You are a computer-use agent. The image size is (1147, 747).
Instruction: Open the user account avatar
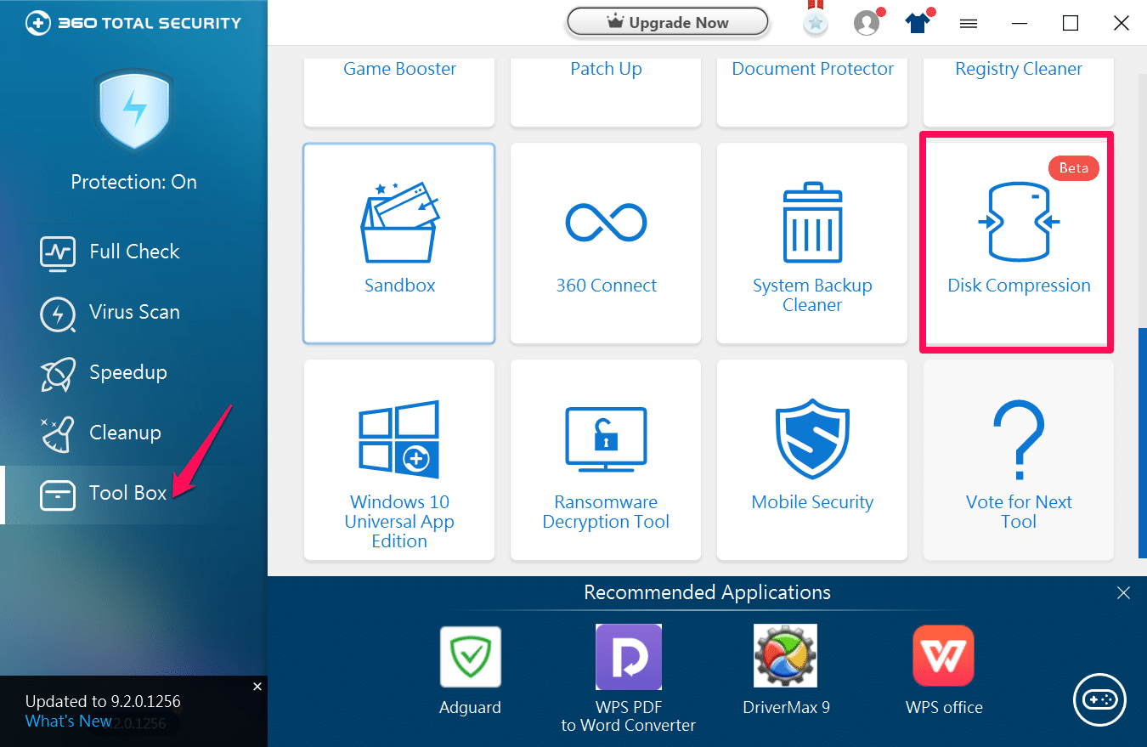click(x=867, y=23)
